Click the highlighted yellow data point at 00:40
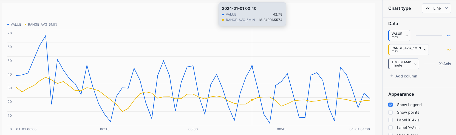 [x=252, y=100]
